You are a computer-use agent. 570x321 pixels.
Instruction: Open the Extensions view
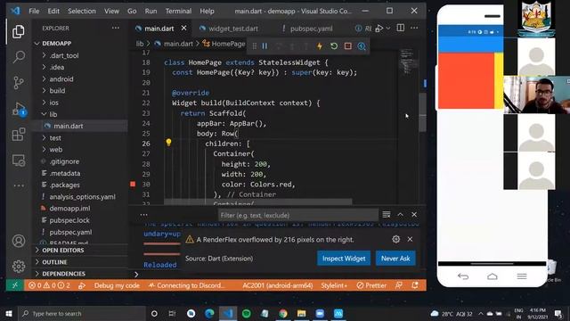[x=18, y=135]
